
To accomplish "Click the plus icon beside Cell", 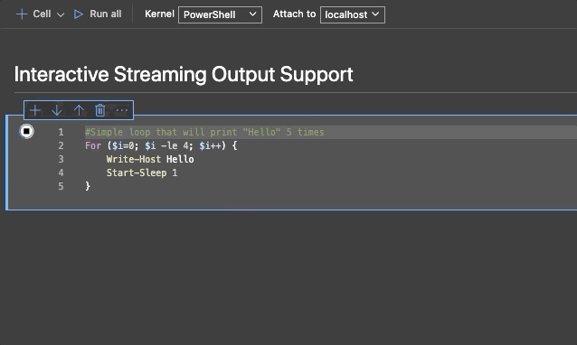I will point(22,14).
